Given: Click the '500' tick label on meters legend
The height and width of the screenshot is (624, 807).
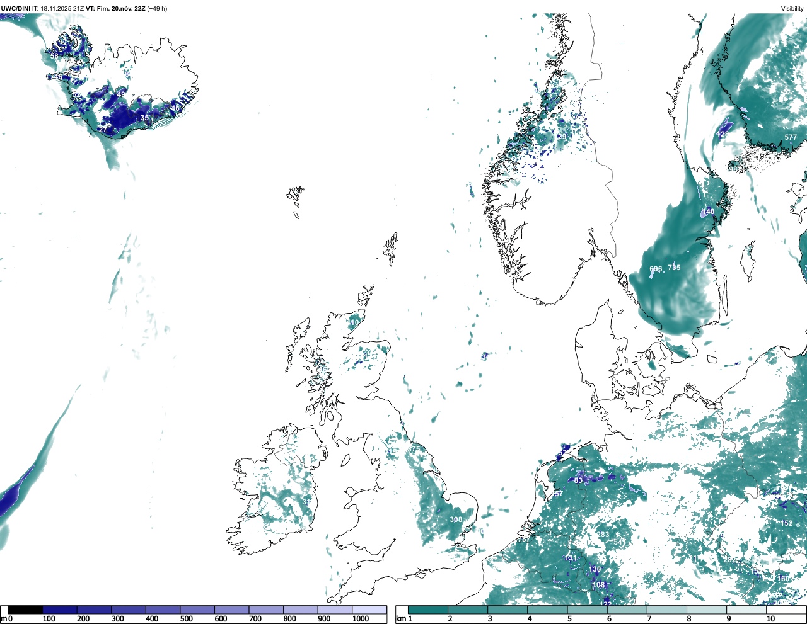Looking at the screenshot, I should pos(187,619).
